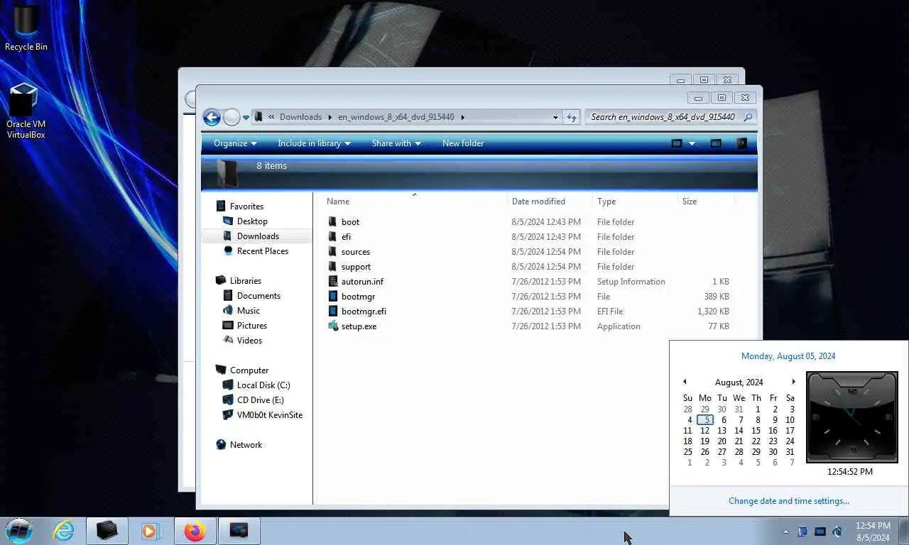Screen dimensions: 909x545
Task: Show hidden tray icons arrow
Action: click(x=785, y=532)
